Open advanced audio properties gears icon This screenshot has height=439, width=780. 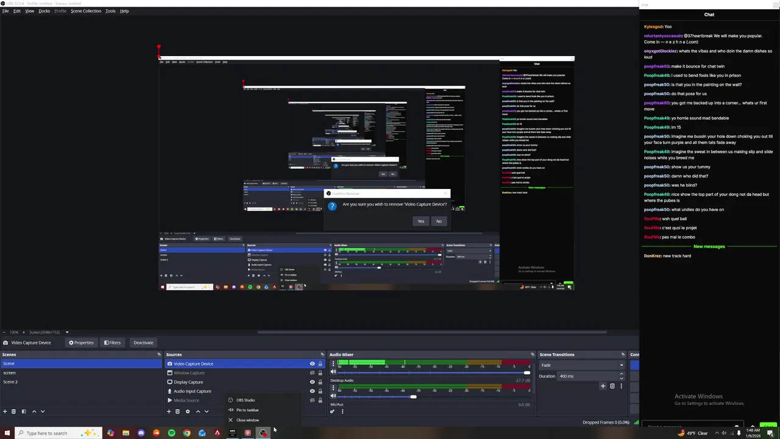coord(332,412)
